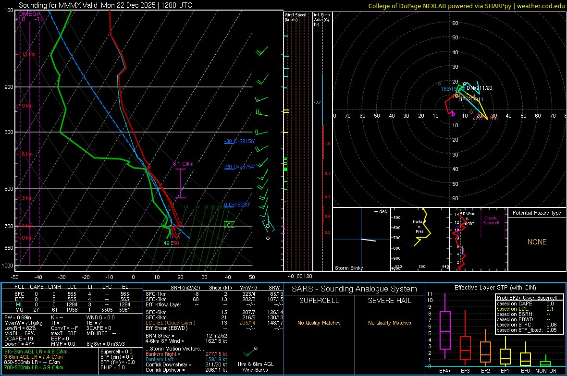Click the '700-500mb LR = 5.9 C/km' line
Screen dimensions: 567x376
pos(34,368)
